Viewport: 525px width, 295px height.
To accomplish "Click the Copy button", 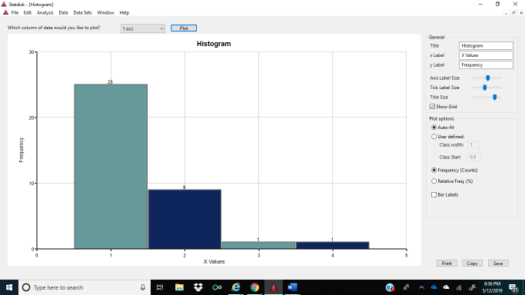I will coord(472,264).
